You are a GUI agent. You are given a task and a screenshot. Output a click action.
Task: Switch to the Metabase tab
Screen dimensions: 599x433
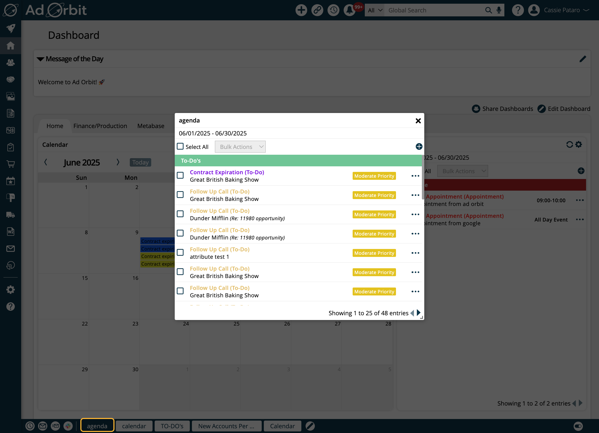(151, 126)
